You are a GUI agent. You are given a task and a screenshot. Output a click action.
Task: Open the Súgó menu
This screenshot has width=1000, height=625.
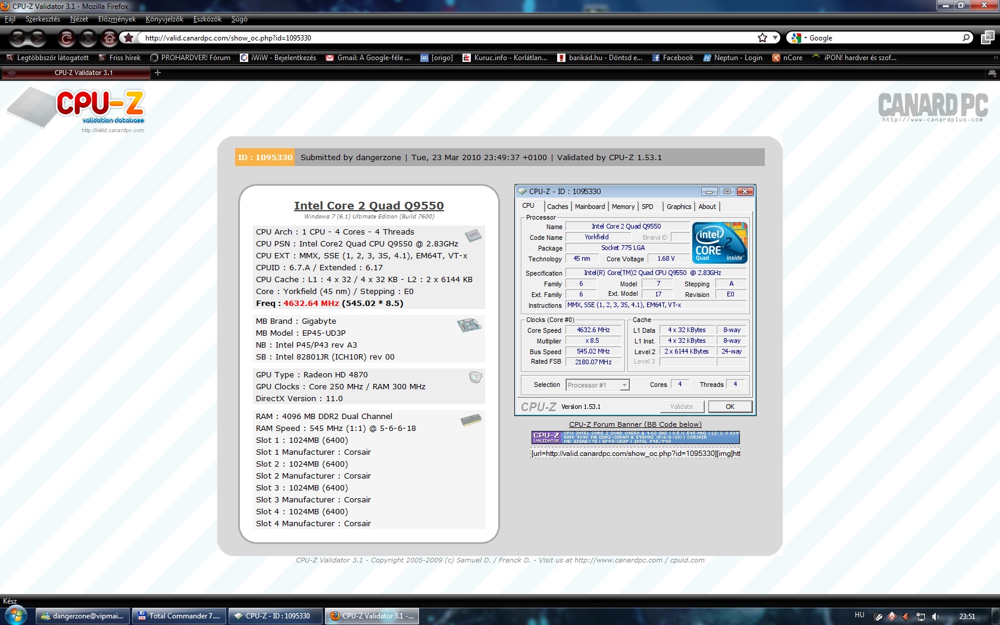pos(239,19)
